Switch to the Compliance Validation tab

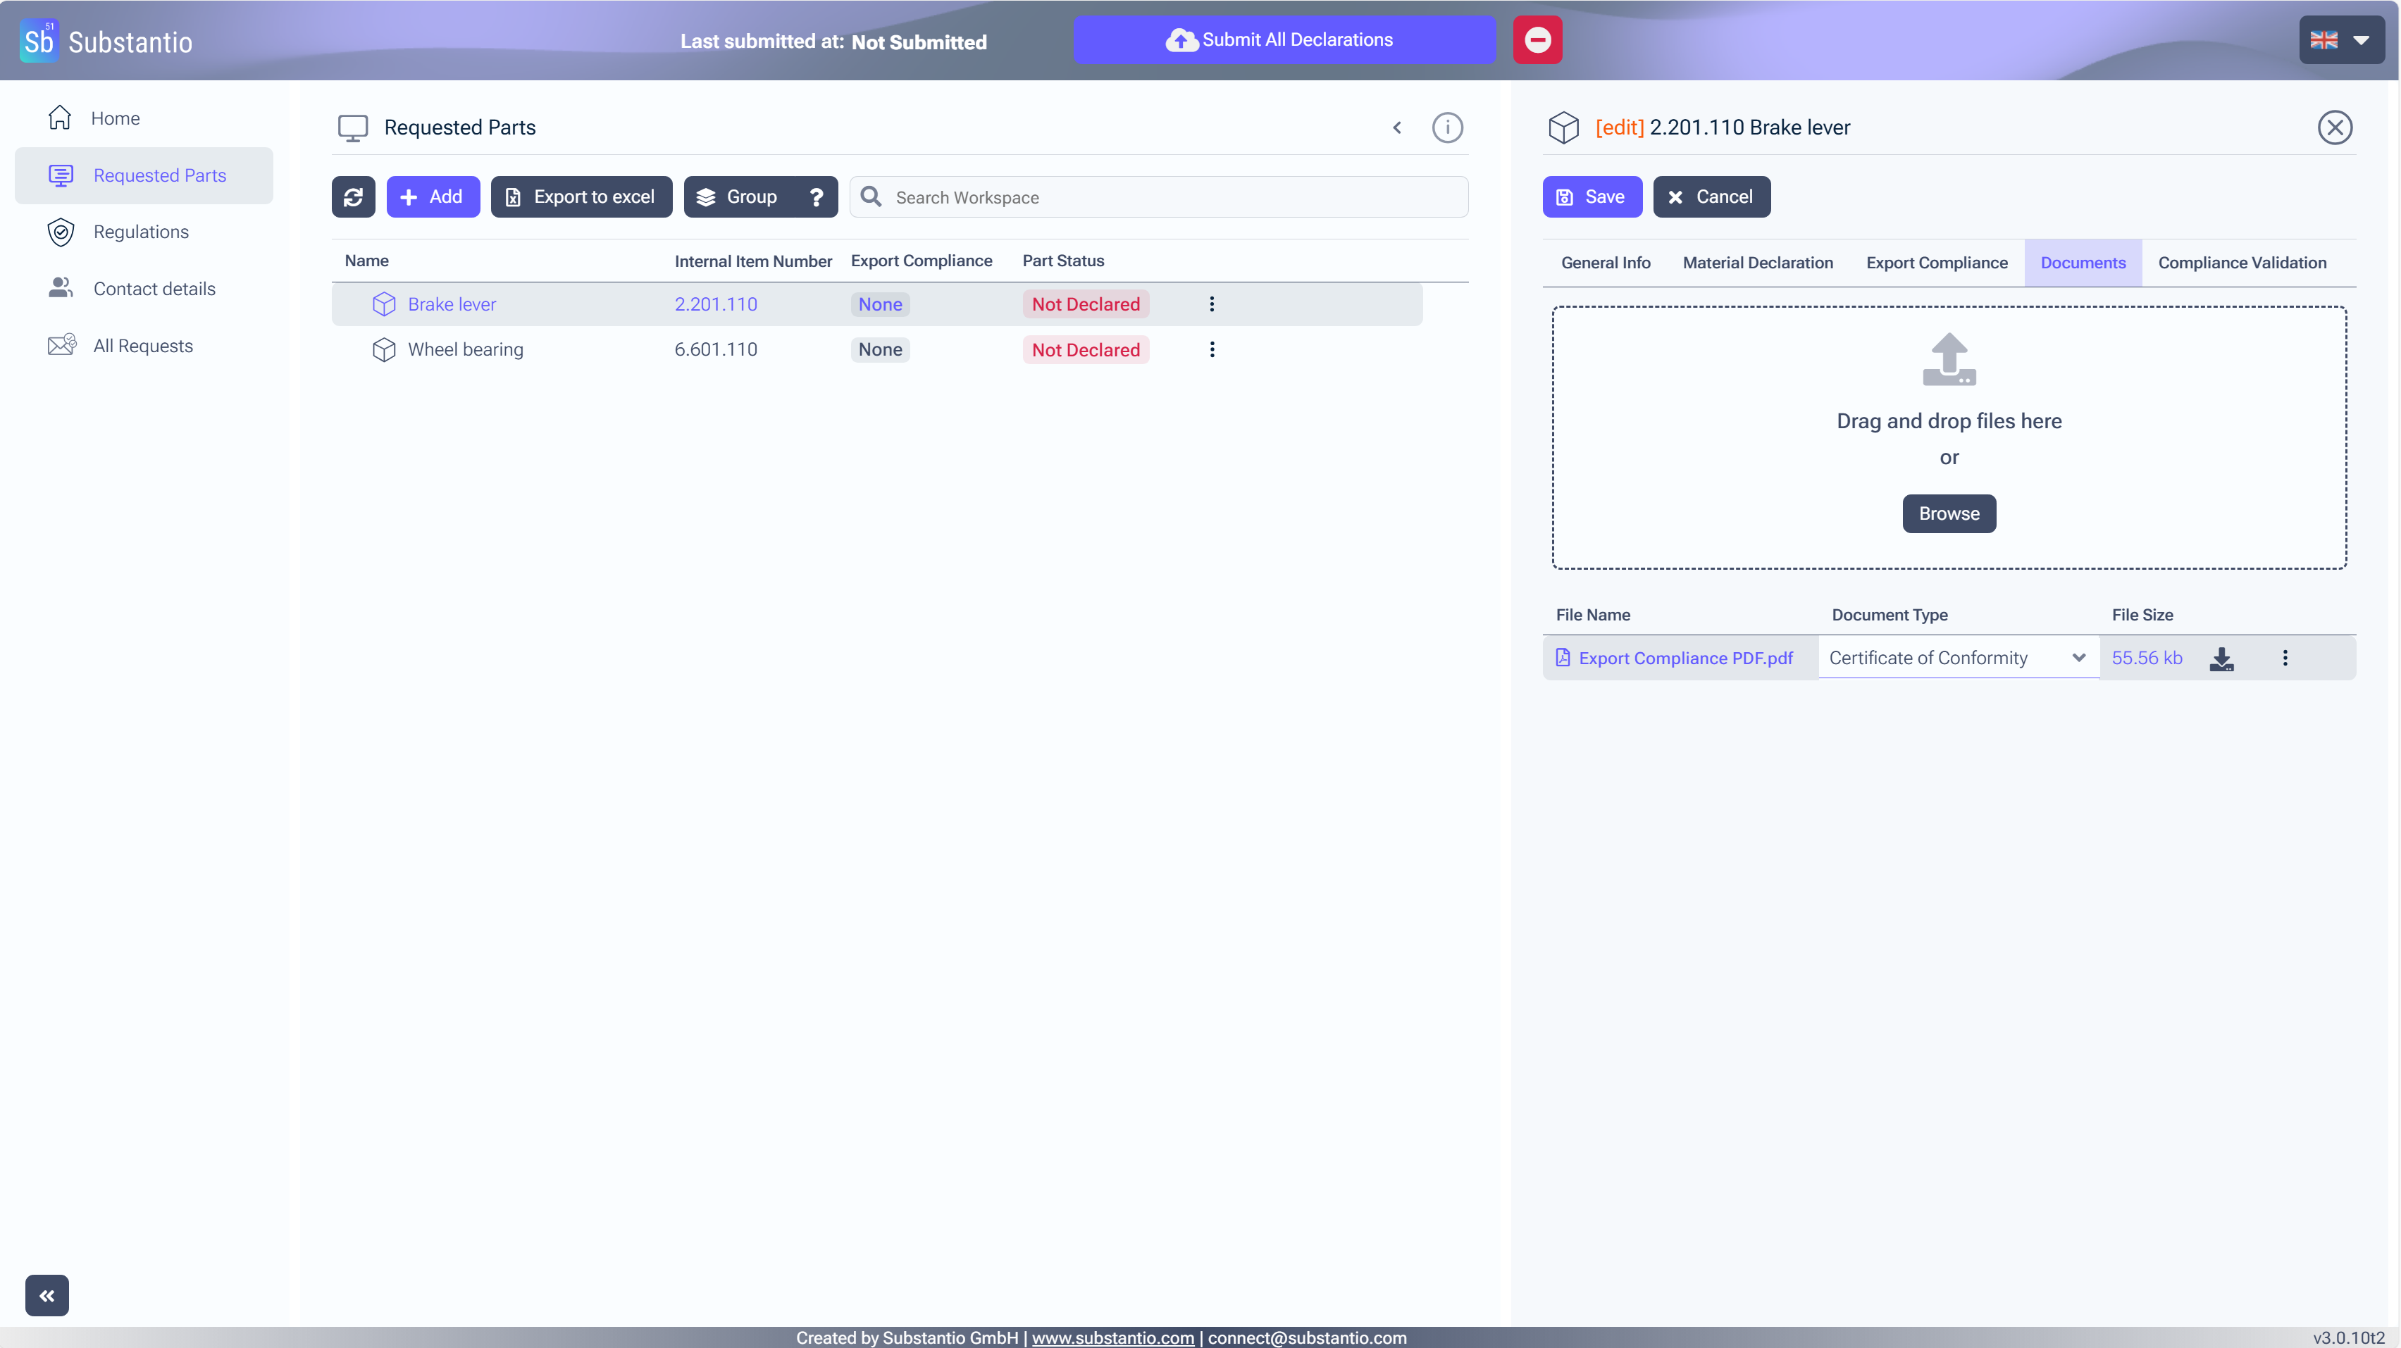(2242, 263)
